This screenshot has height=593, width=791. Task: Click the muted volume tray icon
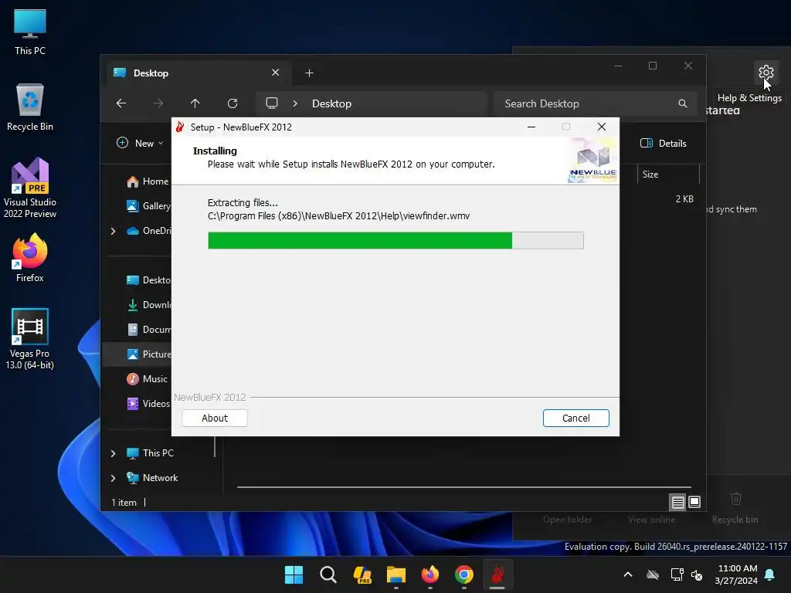pos(697,574)
